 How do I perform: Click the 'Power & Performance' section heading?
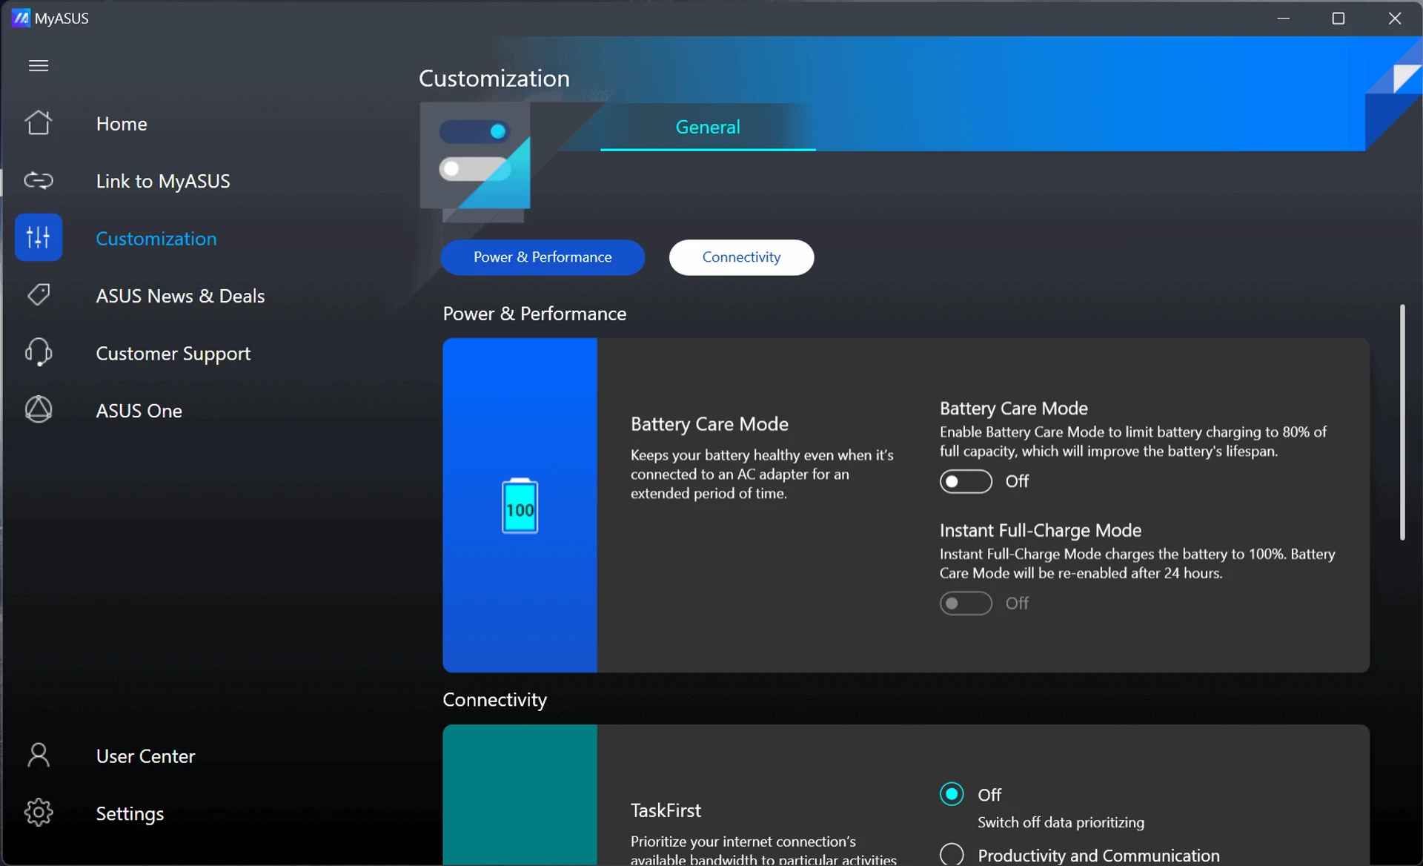(x=534, y=314)
